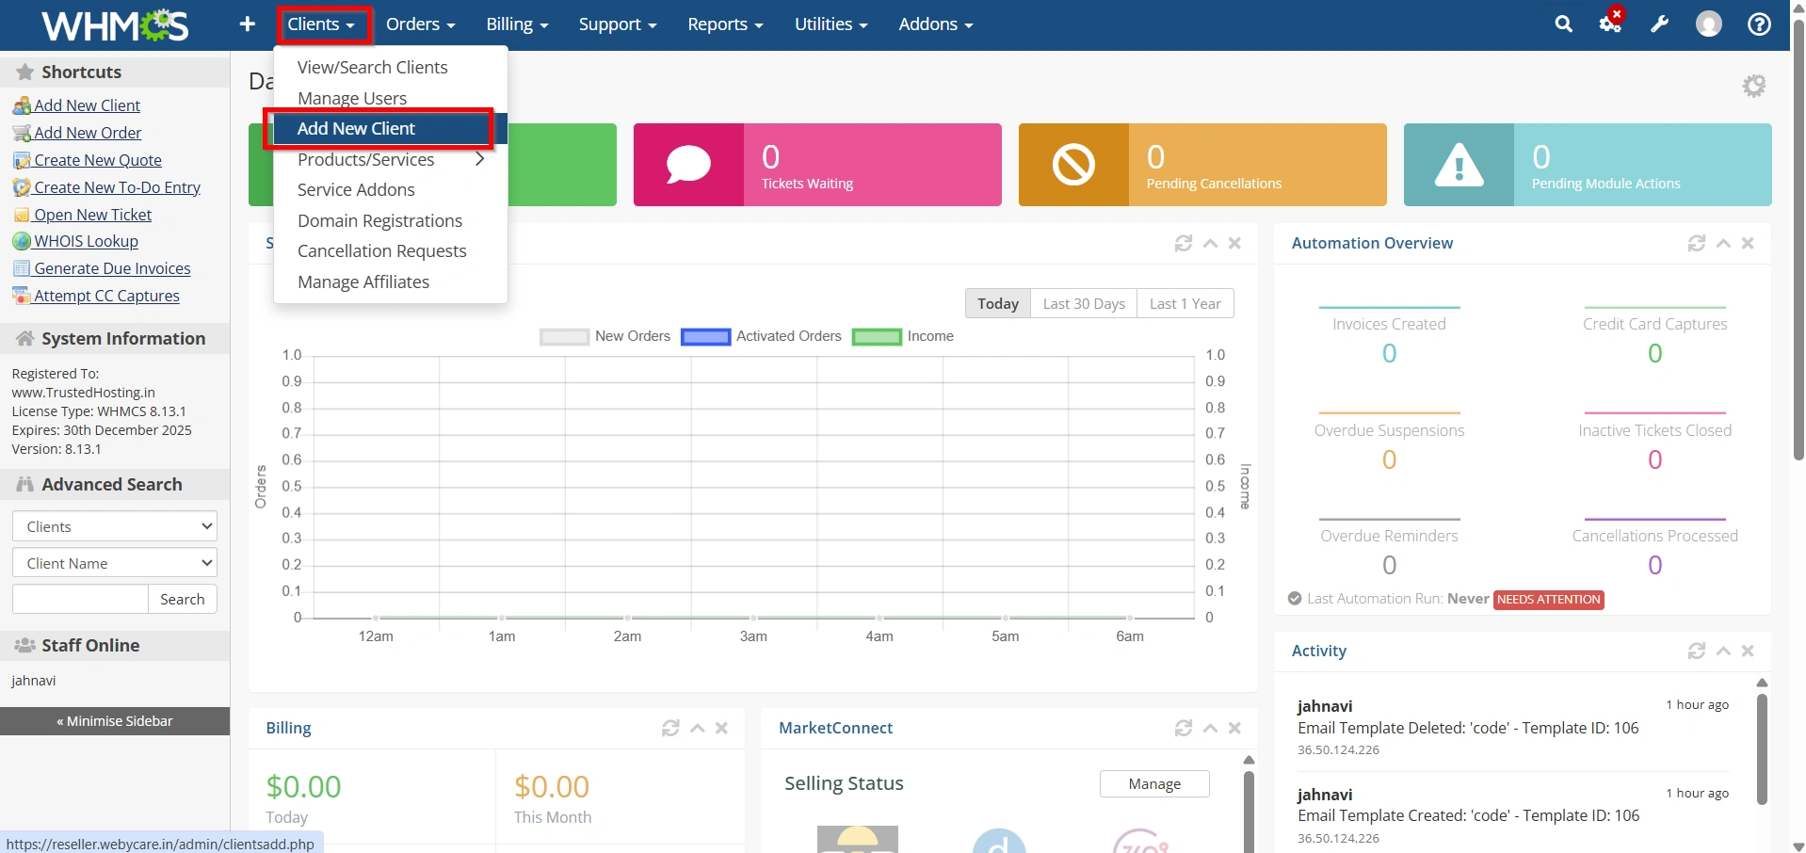The width and height of the screenshot is (1806, 853).
Task: Collapse the system overview chart widget
Action: 1211,243
